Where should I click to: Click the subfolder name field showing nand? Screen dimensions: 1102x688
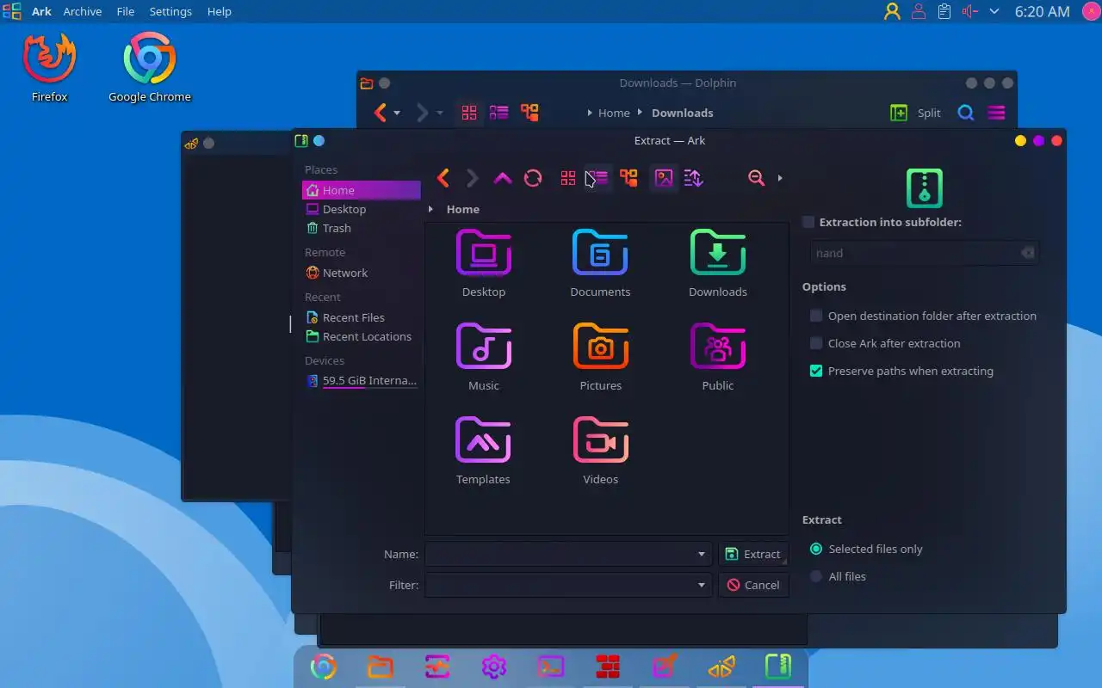[x=924, y=253]
